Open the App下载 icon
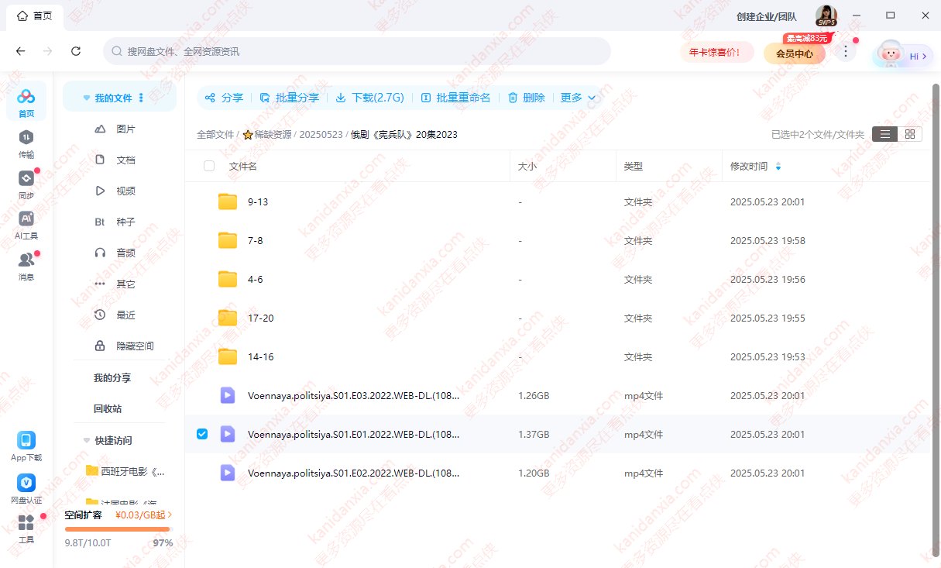941x568 pixels. click(26, 446)
